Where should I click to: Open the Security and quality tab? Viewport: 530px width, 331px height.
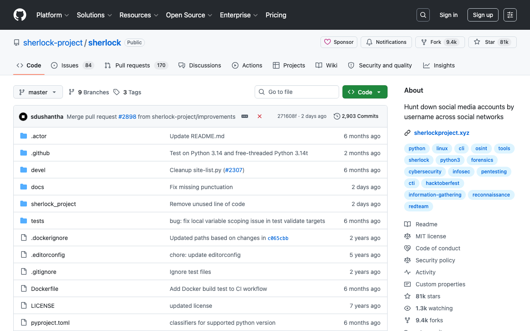tap(380, 65)
